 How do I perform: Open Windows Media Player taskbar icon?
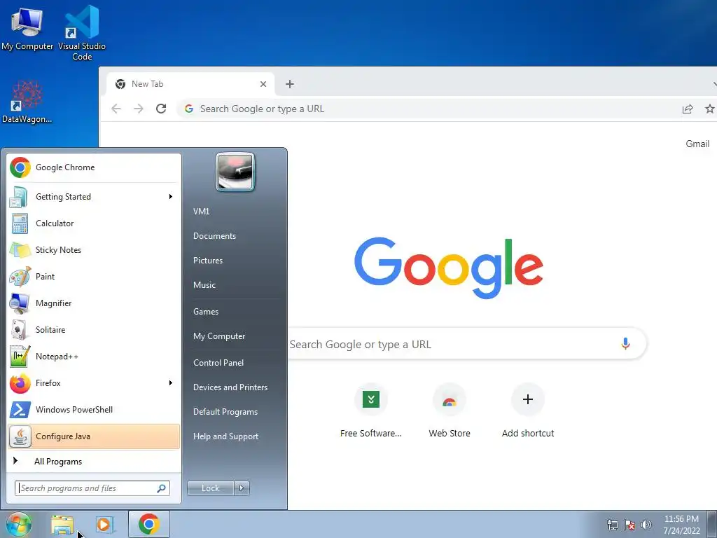[104, 525]
